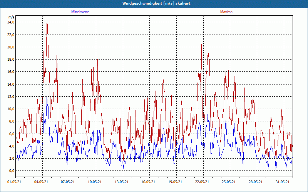Click the 12,0 y-axis value
The height and width of the screenshot is (192, 308).
click(x=11, y=97)
